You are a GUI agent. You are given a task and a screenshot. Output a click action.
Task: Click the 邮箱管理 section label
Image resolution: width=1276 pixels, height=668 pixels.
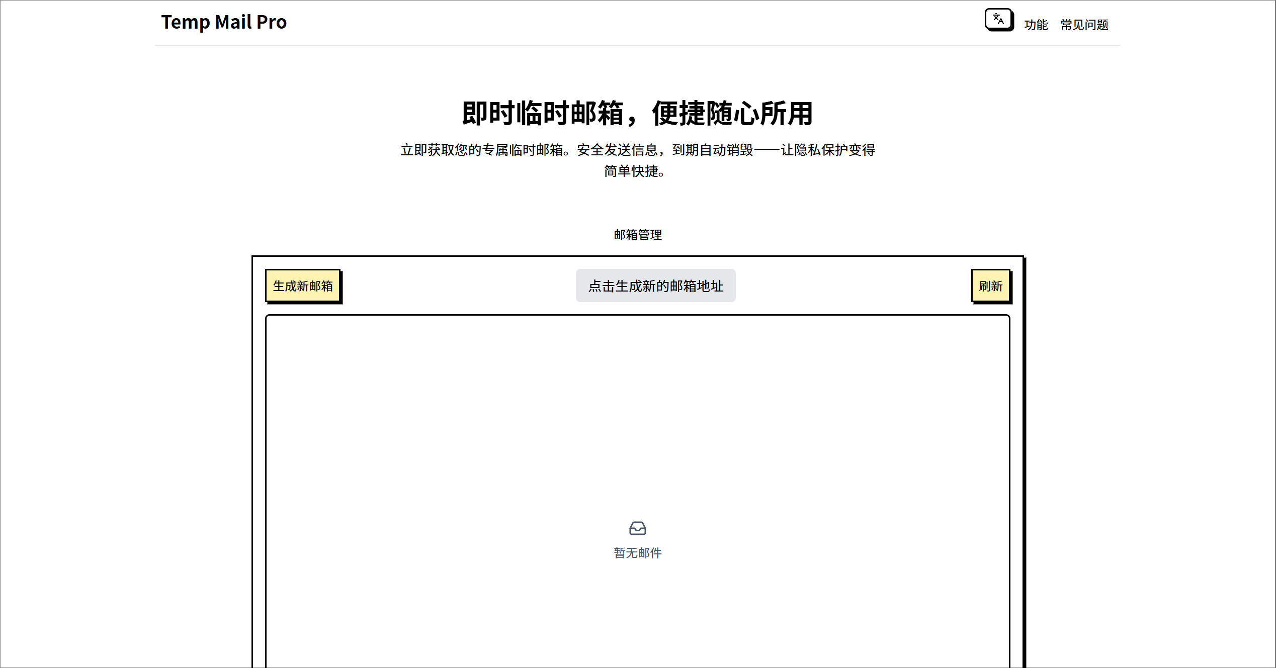coord(637,235)
